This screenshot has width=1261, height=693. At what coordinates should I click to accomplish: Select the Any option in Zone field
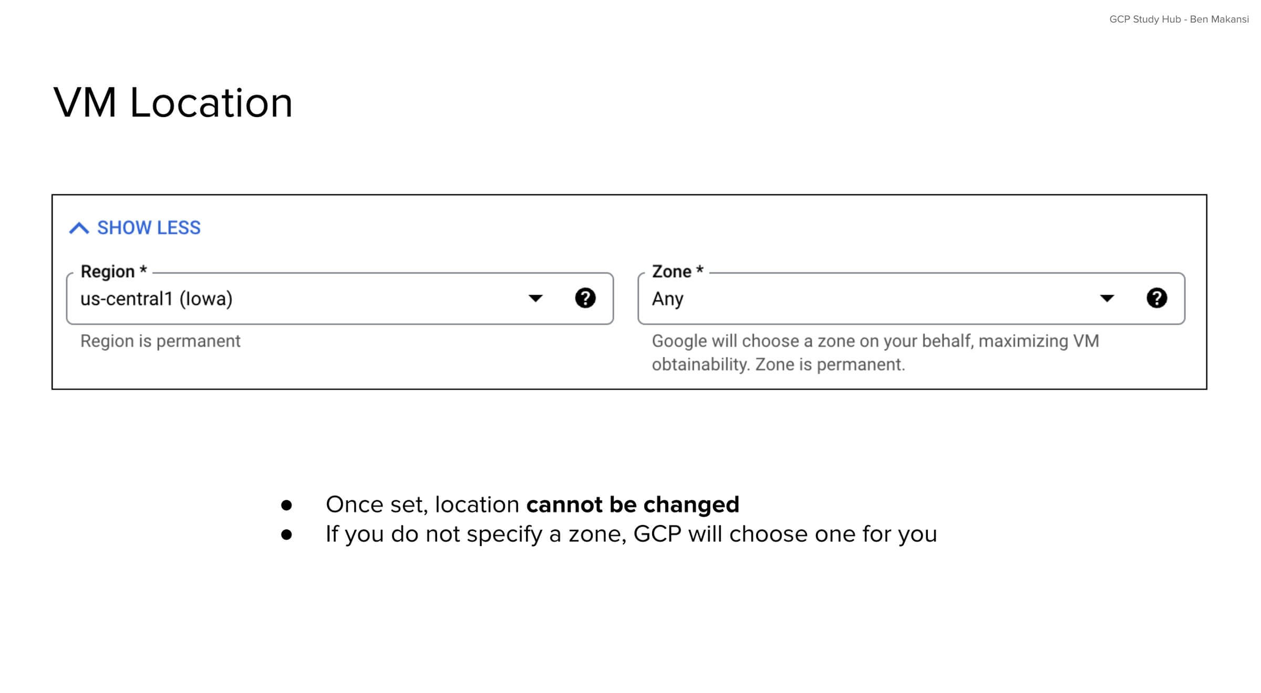667,299
